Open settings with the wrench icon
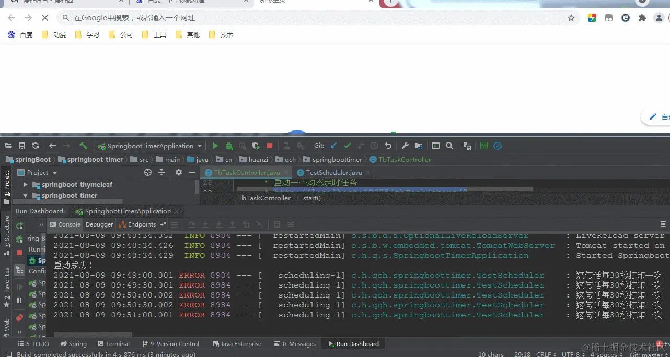Image resolution: width=670 pixels, height=357 pixels. 405,146
